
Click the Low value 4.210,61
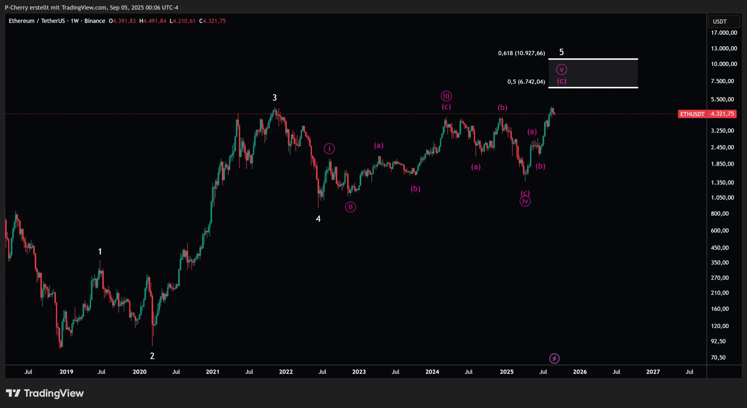coord(184,21)
